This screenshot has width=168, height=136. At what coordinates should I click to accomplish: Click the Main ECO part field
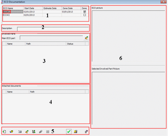pos(51,38)
